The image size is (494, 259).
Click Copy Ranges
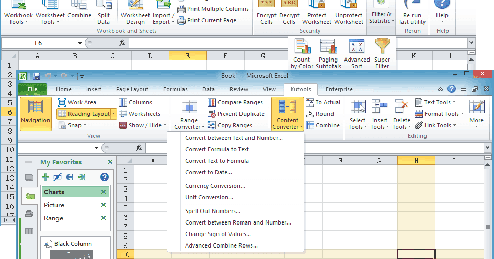tap(229, 125)
